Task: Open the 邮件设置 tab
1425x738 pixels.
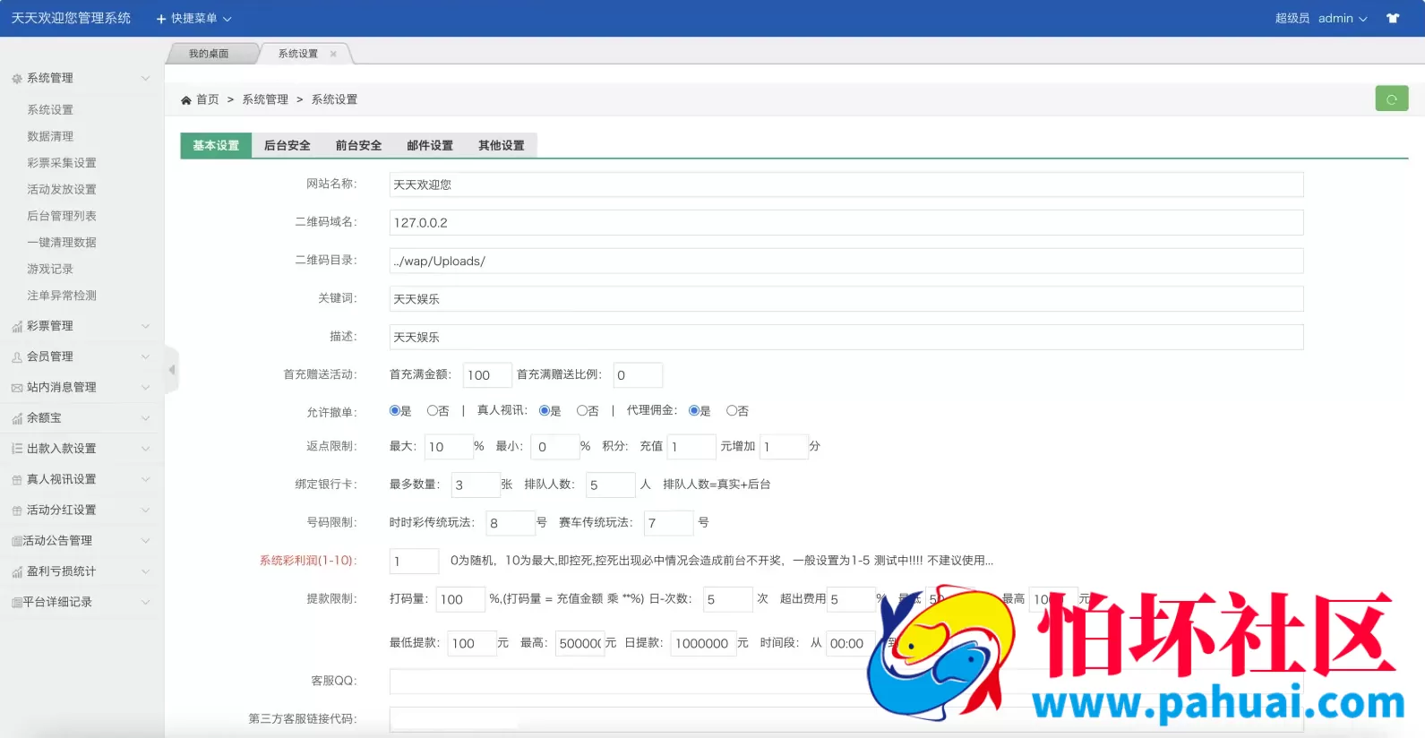Action: click(430, 145)
